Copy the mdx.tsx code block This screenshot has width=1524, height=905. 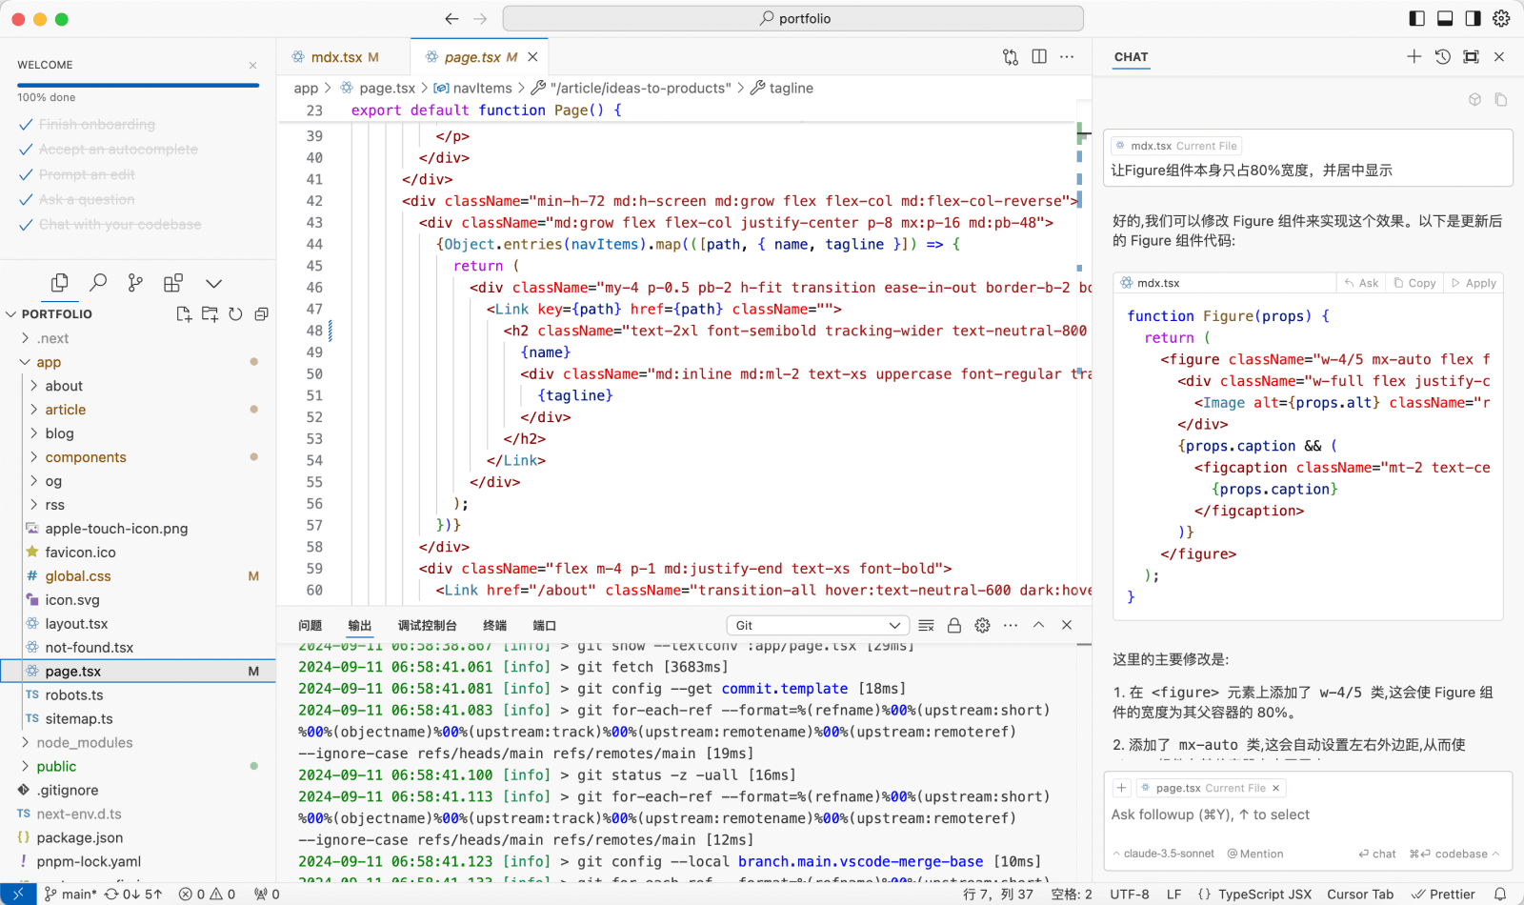(1414, 283)
